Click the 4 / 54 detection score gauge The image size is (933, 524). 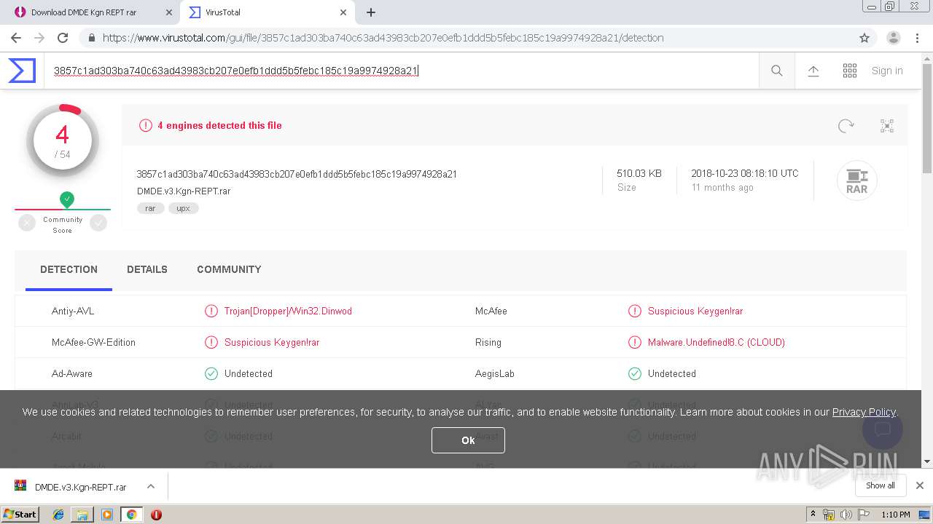coord(63,141)
